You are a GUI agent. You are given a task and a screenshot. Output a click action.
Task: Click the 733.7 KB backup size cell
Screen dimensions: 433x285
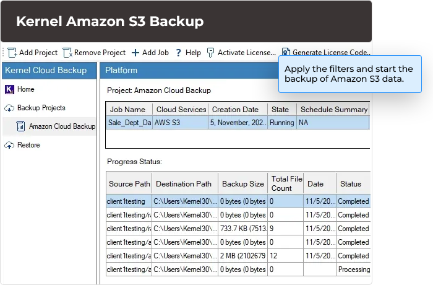(x=243, y=229)
